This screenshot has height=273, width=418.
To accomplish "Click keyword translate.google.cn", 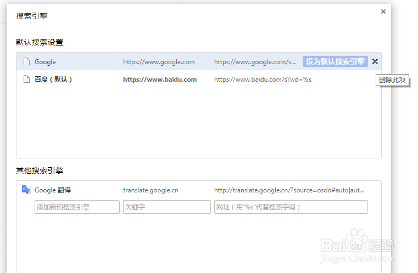I will click(151, 190).
